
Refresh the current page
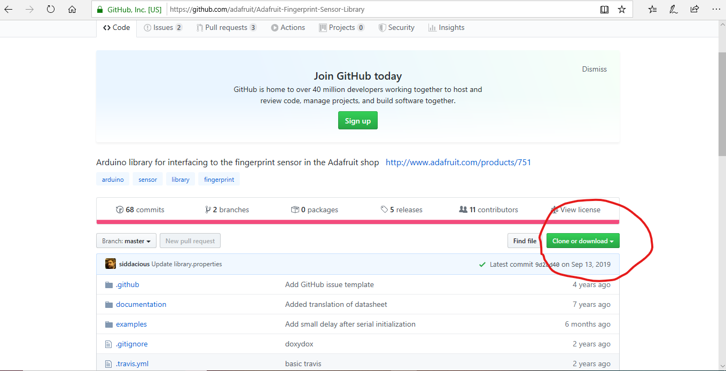pos(51,10)
